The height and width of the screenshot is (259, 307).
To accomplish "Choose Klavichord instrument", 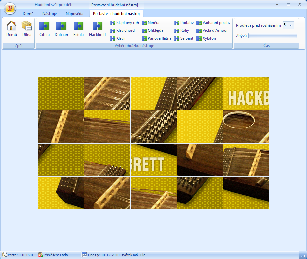I will pos(122,30).
